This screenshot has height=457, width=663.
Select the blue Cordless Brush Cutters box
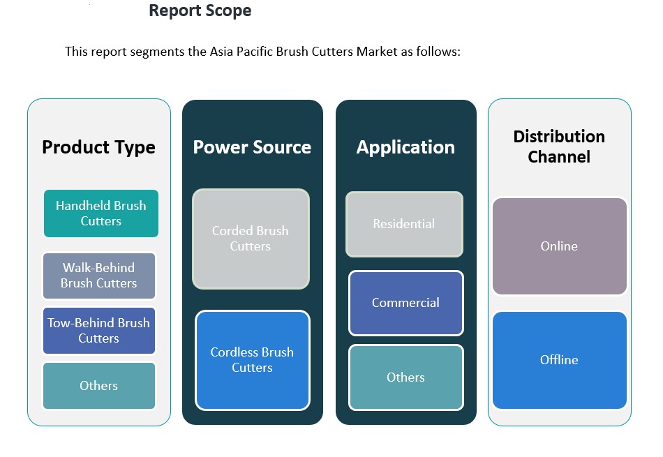(252, 360)
